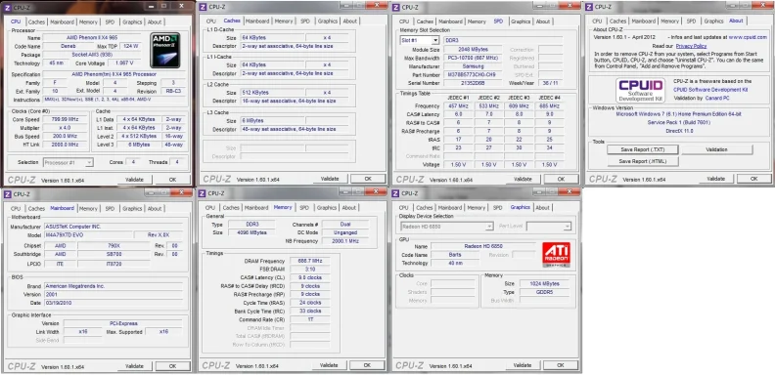The height and width of the screenshot is (375, 775).
Task: Click OK in the SPD slot window
Action: pyautogui.click(x=561, y=179)
